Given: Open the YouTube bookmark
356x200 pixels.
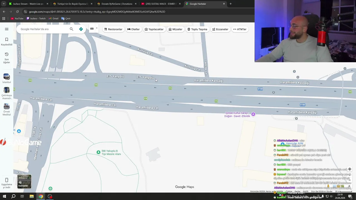Looking at the screenshot, I should 17,19.
